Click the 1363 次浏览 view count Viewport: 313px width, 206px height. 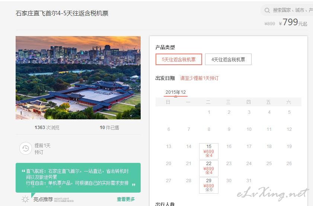point(47,128)
